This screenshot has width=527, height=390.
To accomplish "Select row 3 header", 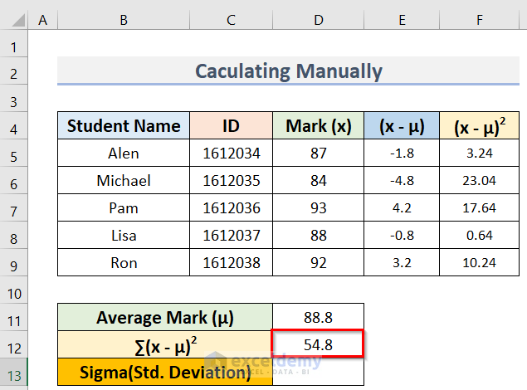I will point(14,98).
